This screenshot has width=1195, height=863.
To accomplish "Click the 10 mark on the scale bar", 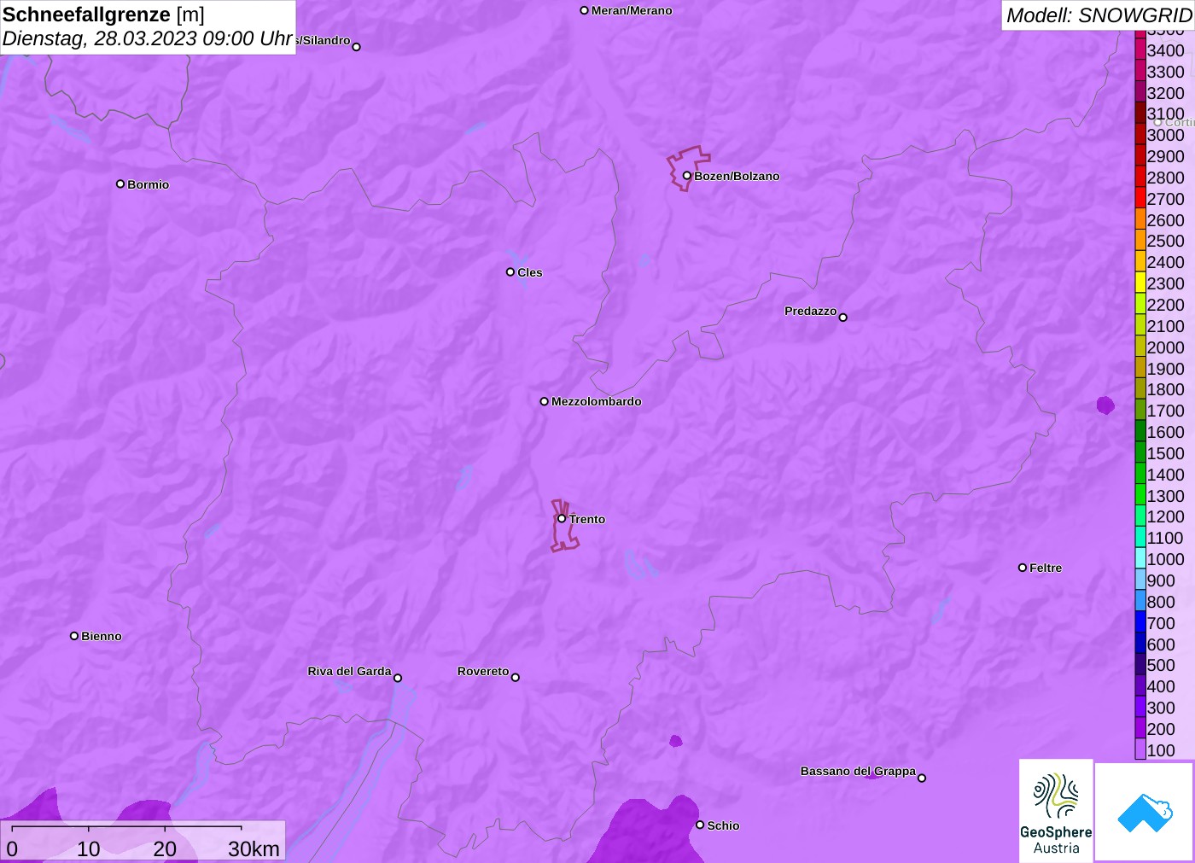I will tap(89, 848).
